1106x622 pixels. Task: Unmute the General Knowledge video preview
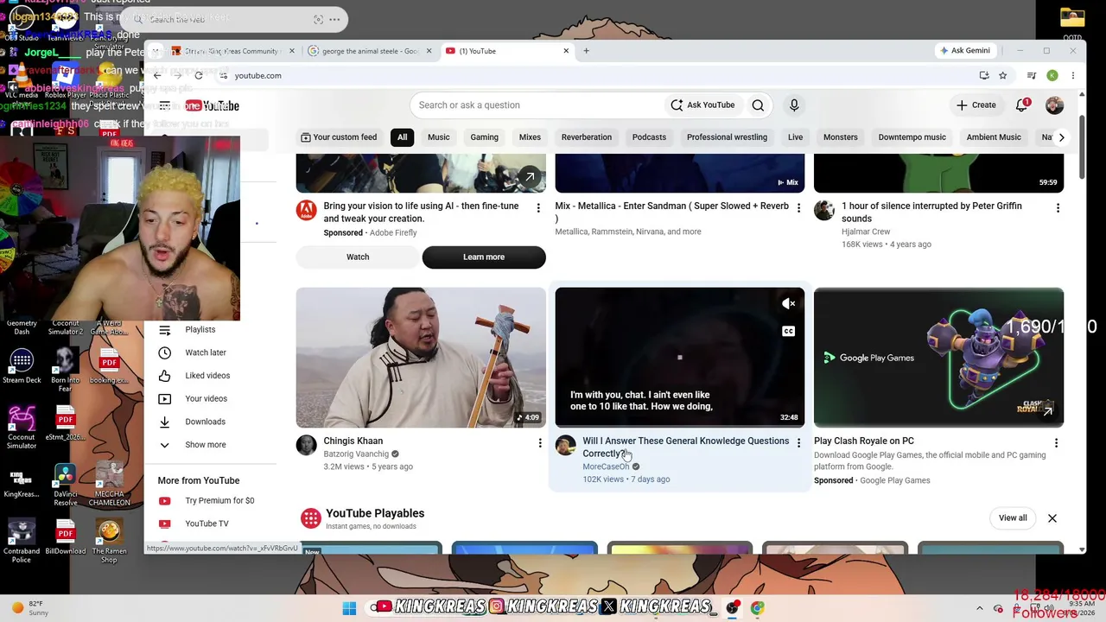[x=788, y=303]
